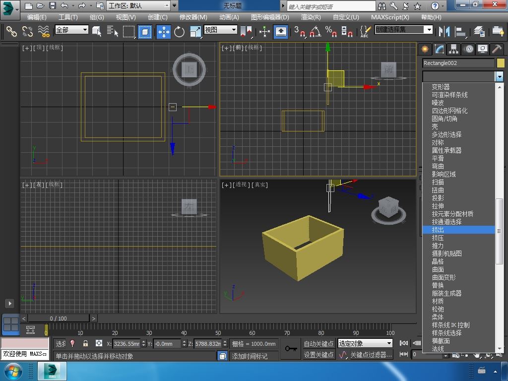Screen dimensions: 508x381
Task: Redo the last action
Action: tap(82, 6)
